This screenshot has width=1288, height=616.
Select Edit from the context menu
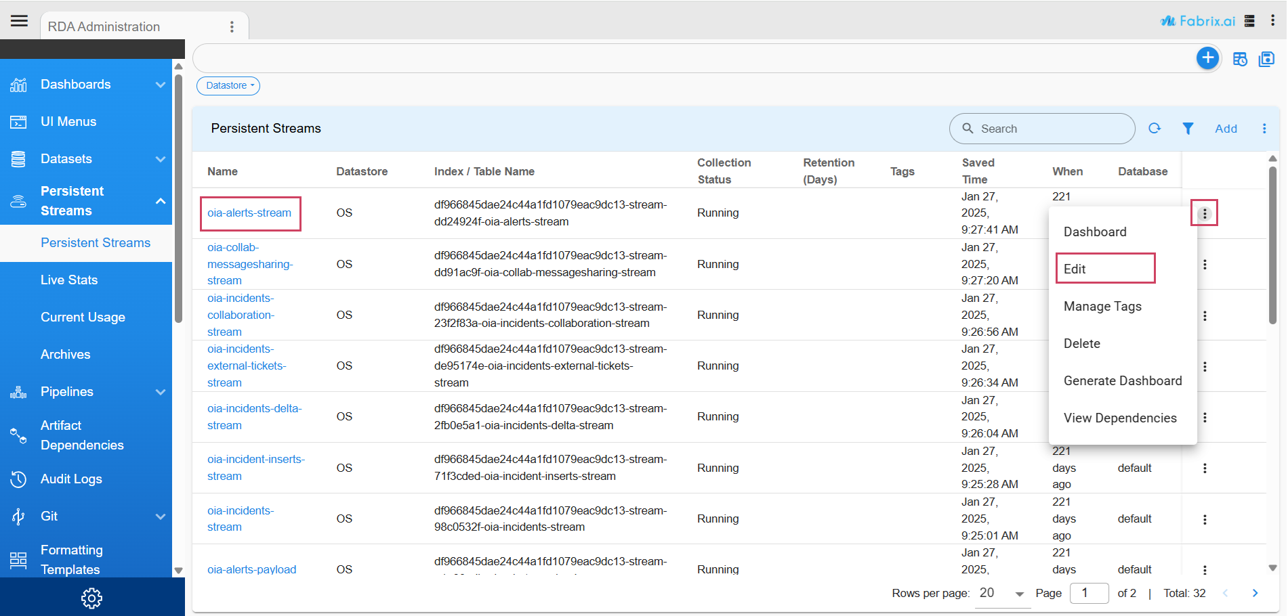[1104, 269]
